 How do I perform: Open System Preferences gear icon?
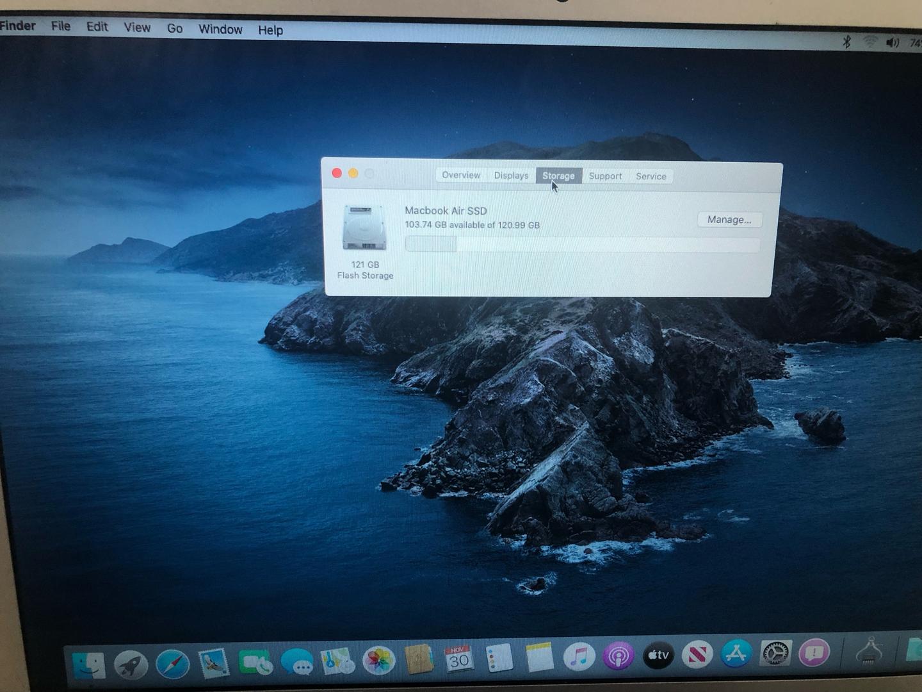click(x=775, y=654)
